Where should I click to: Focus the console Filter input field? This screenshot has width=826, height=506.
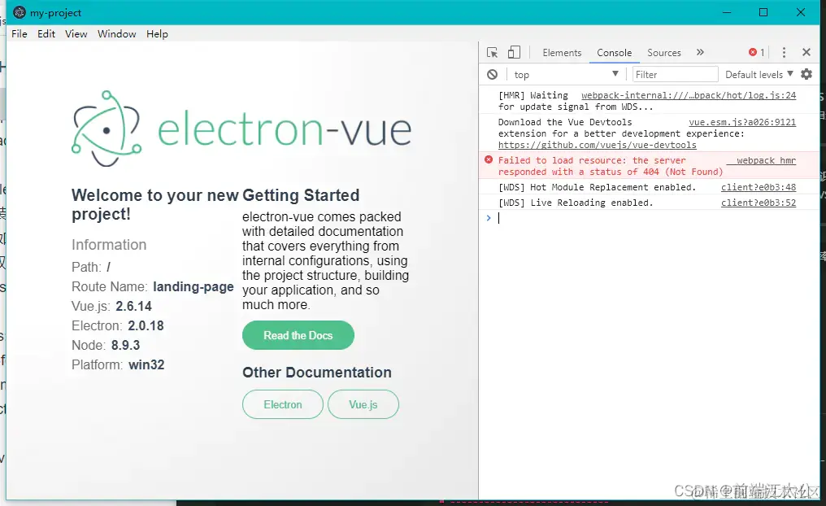tap(676, 74)
